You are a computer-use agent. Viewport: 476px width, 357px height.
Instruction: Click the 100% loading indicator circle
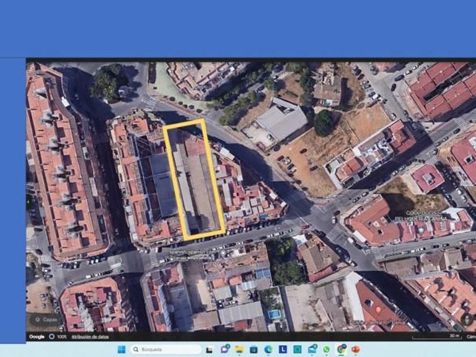pyautogui.click(x=52, y=337)
